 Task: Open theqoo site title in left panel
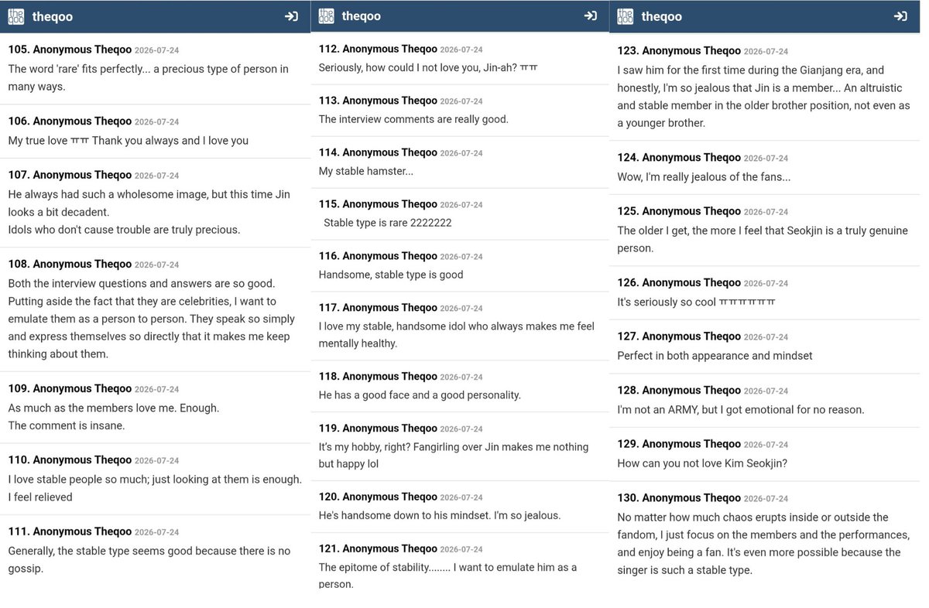(51, 16)
